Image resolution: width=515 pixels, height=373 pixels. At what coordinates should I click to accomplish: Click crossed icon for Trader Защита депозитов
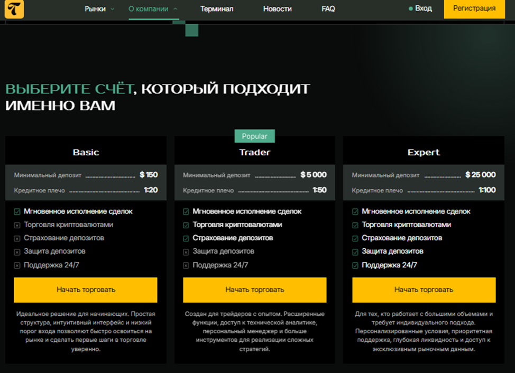(x=186, y=252)
